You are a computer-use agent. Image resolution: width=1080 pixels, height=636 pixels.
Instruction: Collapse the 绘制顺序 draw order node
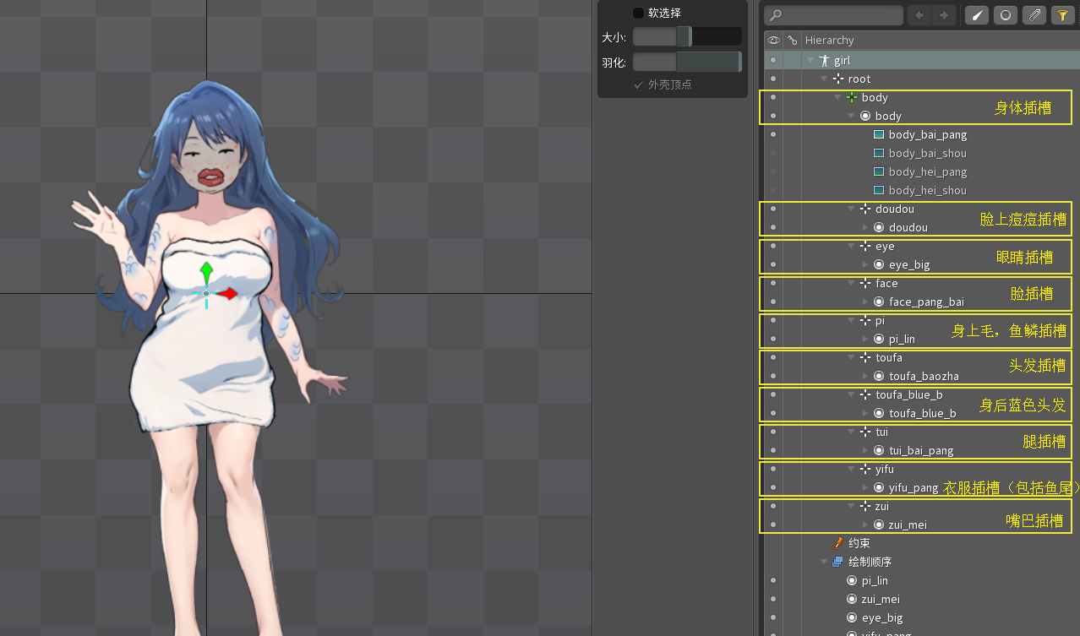coord(824,562)
